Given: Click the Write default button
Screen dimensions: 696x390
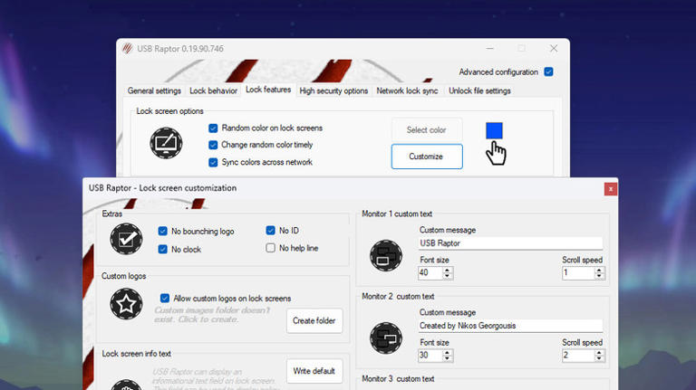Looking at the screenshot, I should click(x=314, y=371).
